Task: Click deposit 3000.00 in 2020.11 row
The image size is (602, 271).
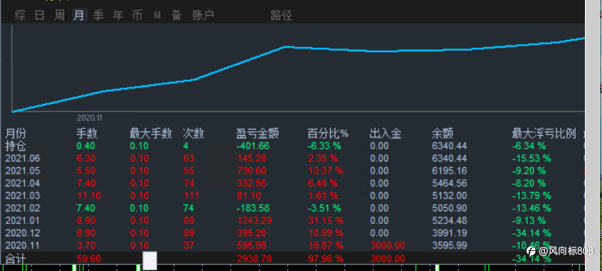Action: (387, 245)
